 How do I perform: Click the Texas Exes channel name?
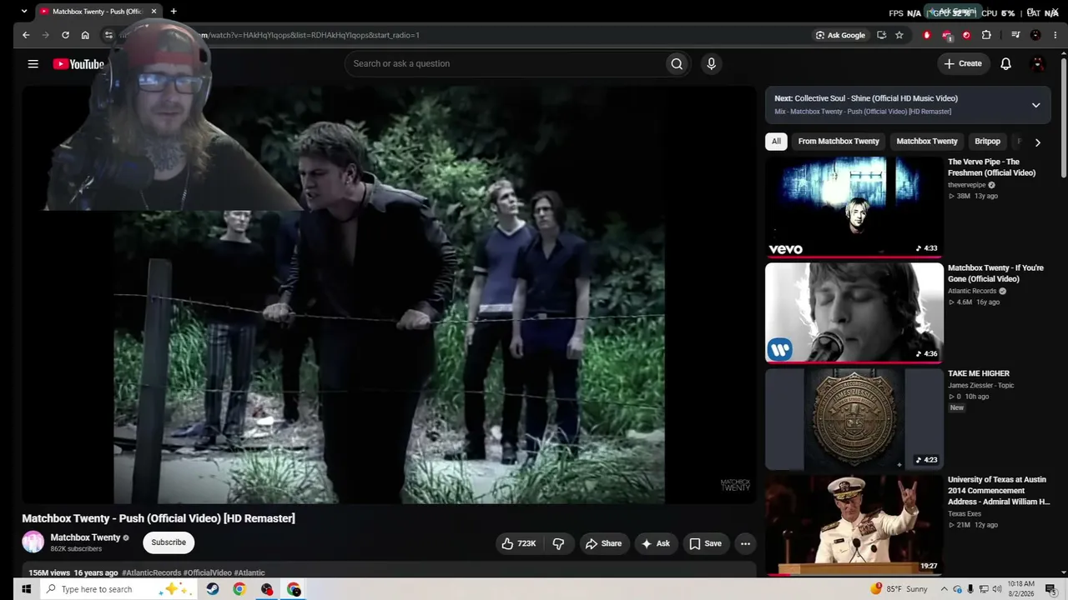965,514
